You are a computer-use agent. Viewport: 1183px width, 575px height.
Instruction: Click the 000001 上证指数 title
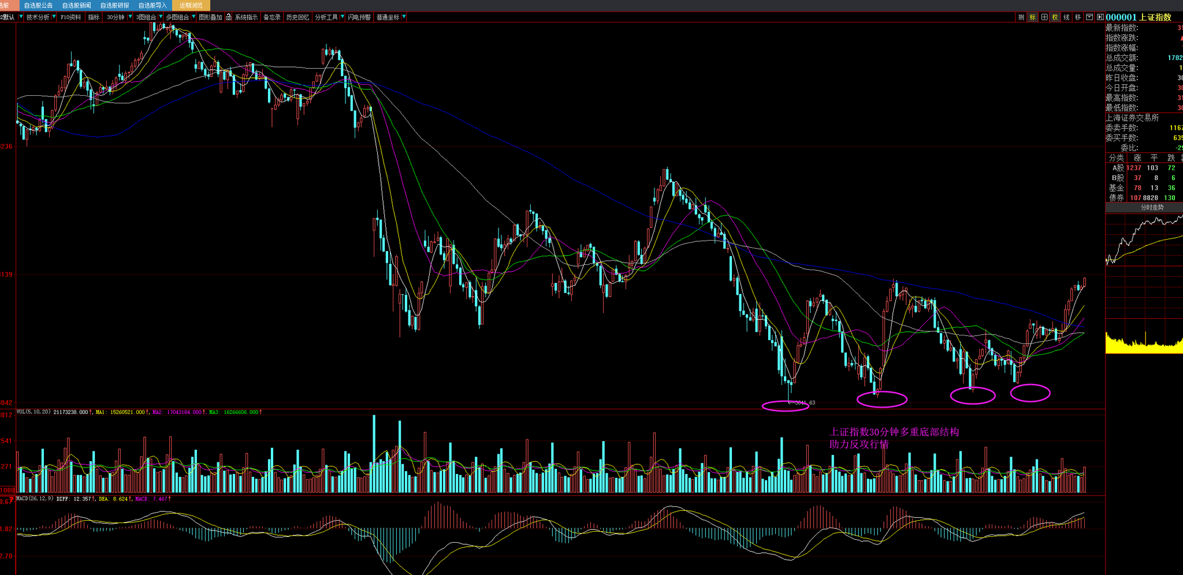pos(1139,17)
